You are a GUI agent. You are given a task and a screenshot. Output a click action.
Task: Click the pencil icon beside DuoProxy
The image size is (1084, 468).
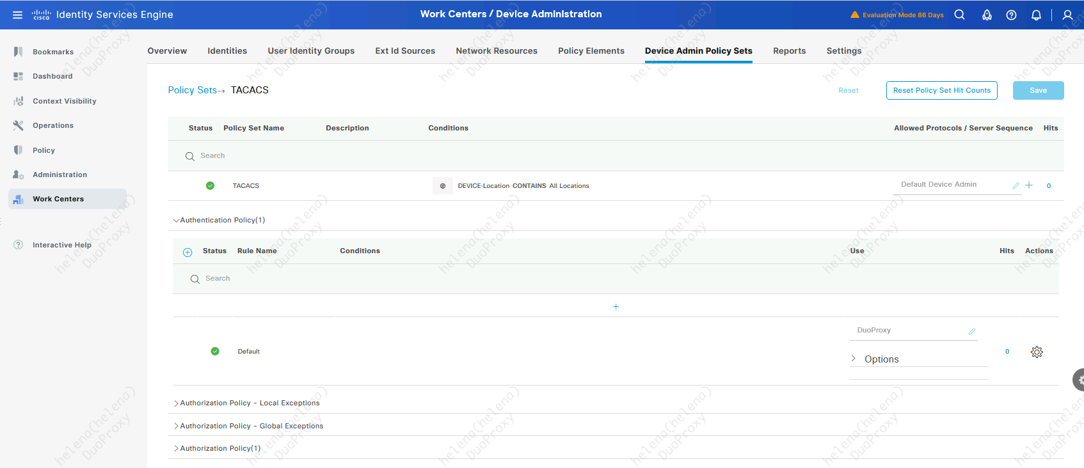pyautogui.click(x=971, y=331)
